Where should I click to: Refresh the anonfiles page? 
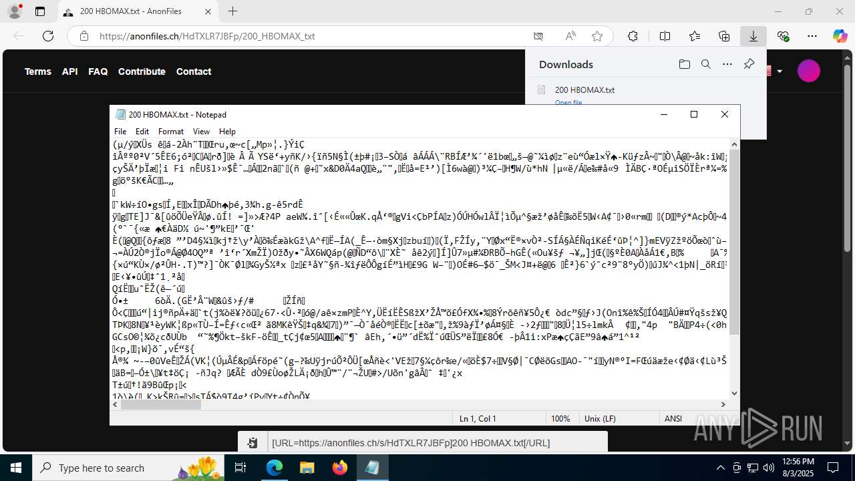coord(48,36)
